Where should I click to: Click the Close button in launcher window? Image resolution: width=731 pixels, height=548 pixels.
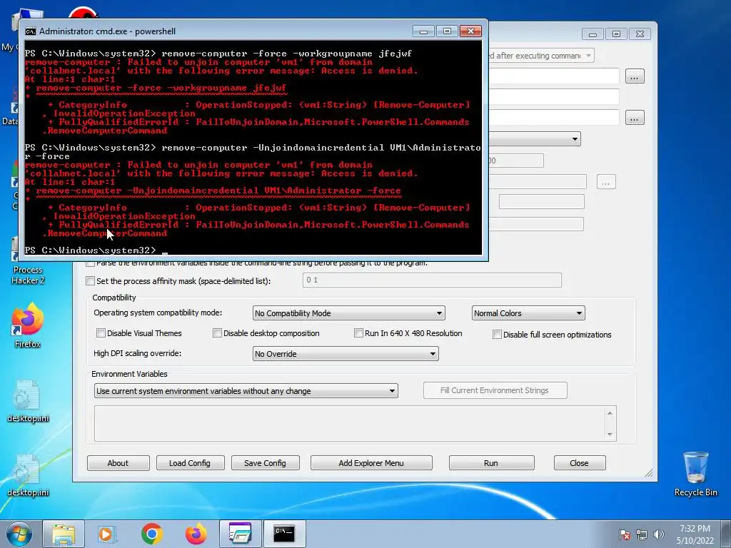(x=579, y=463)
